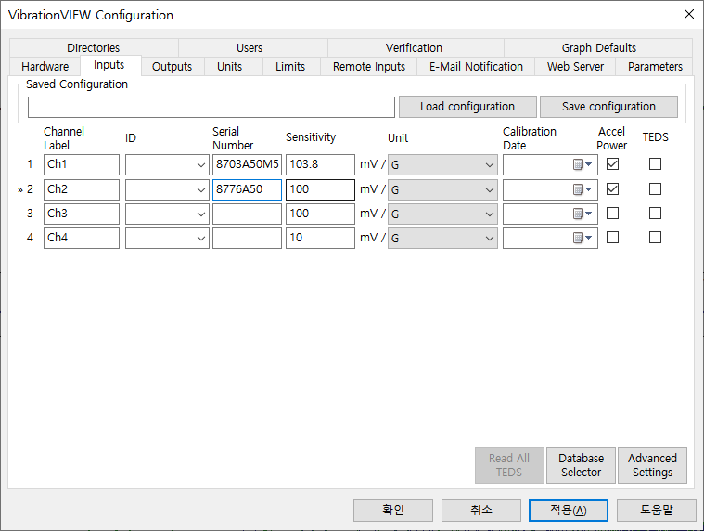Screen dimensions: 704x531
Task: Edit the Ch3 channel label field
Action: (82, 214)
